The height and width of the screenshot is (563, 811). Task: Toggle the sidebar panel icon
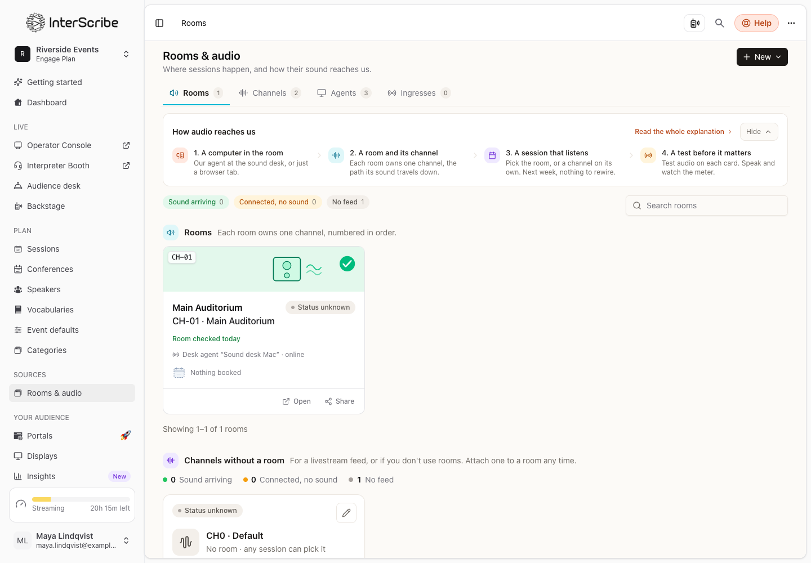click(x=159, y=23)
